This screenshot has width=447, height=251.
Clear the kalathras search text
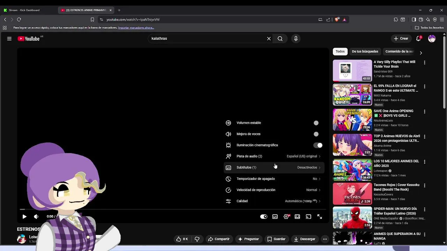(x=269, y=39)
